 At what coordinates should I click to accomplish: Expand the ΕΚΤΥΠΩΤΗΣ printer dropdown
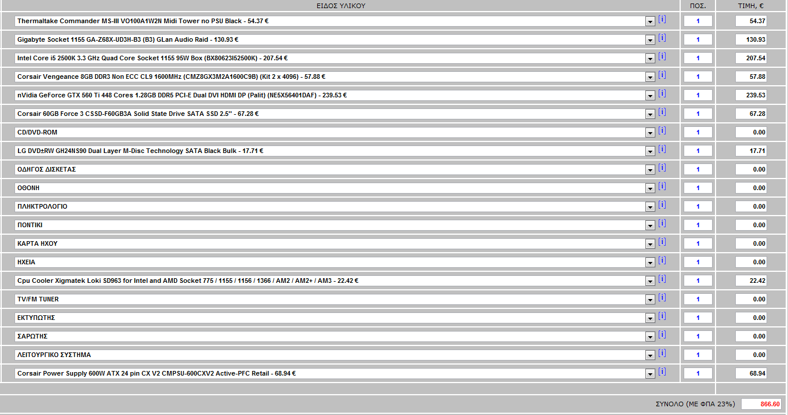[649, 318]
